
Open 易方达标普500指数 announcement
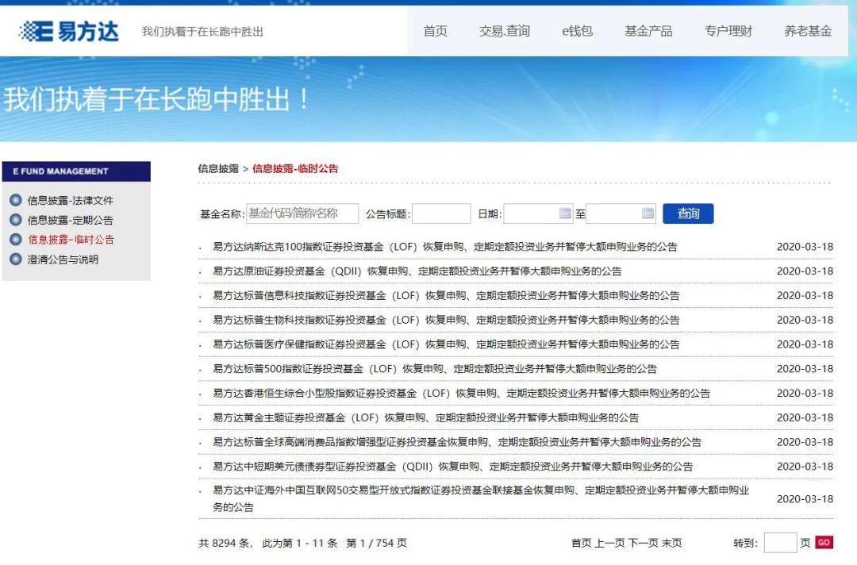point(435,369)
